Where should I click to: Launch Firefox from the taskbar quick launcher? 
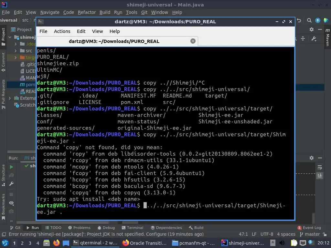[56, 243]
